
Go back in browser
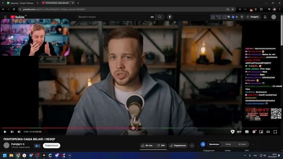point(3,9)
